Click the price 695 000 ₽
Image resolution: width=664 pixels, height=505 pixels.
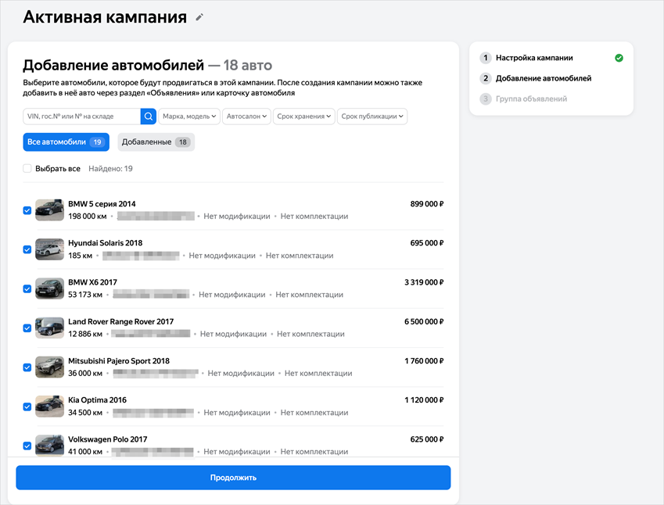pos(427,243)
